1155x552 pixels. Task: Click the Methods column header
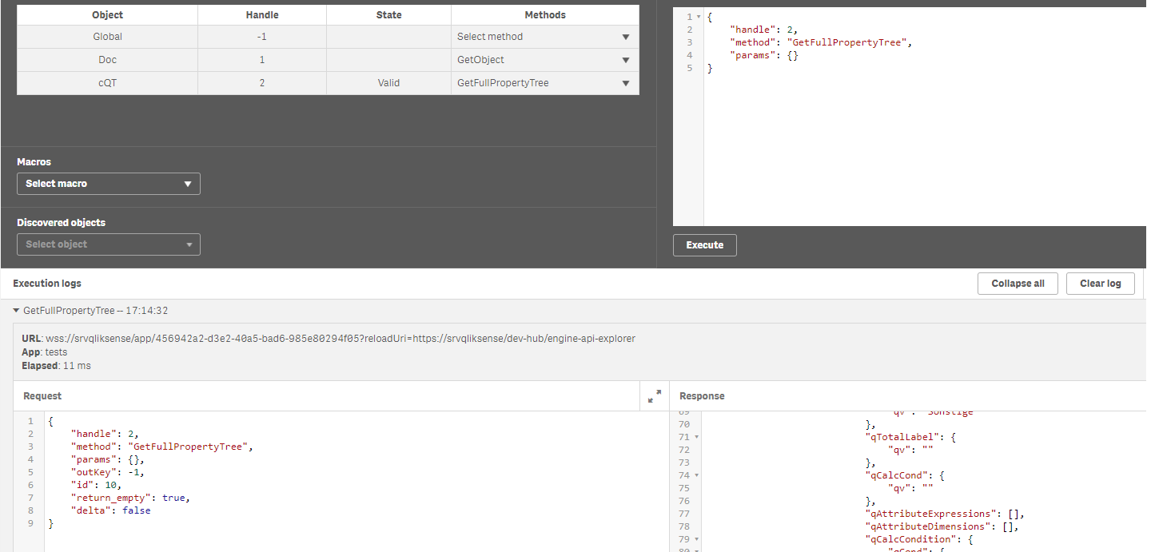coord(544,15)
